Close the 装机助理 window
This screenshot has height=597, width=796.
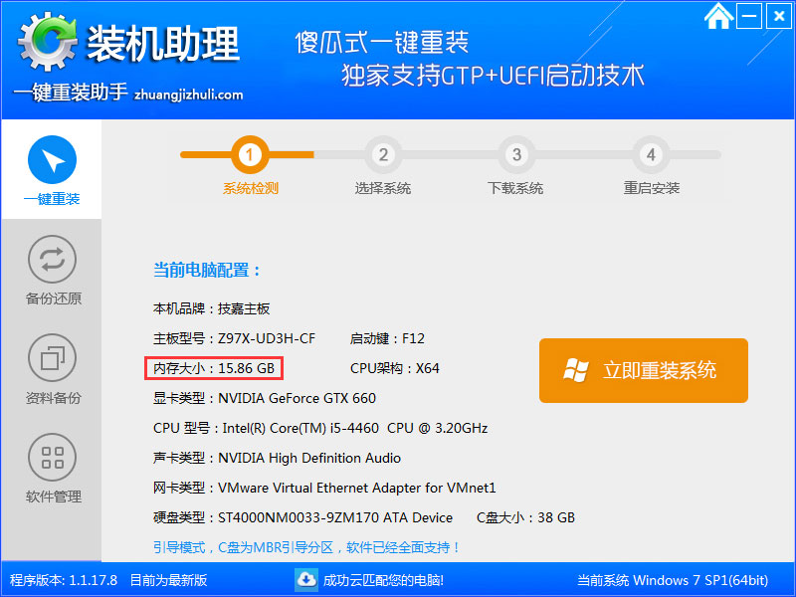pos(779,16)
